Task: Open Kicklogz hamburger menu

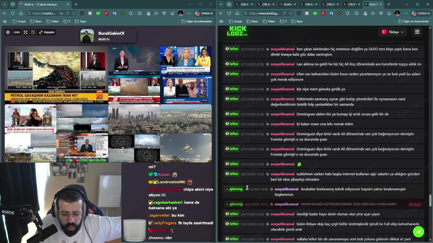Action: (x=417, y=32)
